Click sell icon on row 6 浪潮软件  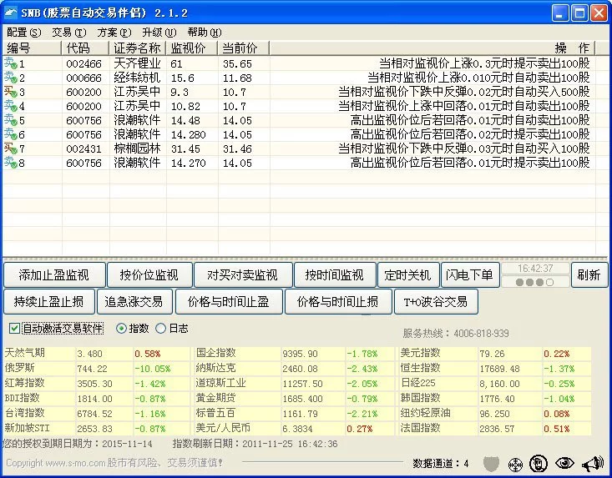11,134
